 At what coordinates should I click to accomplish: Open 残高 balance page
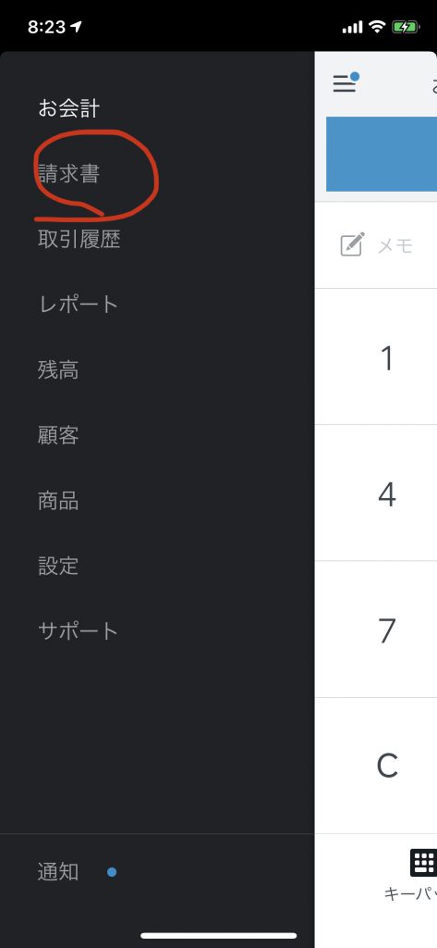tap(58, 369)
